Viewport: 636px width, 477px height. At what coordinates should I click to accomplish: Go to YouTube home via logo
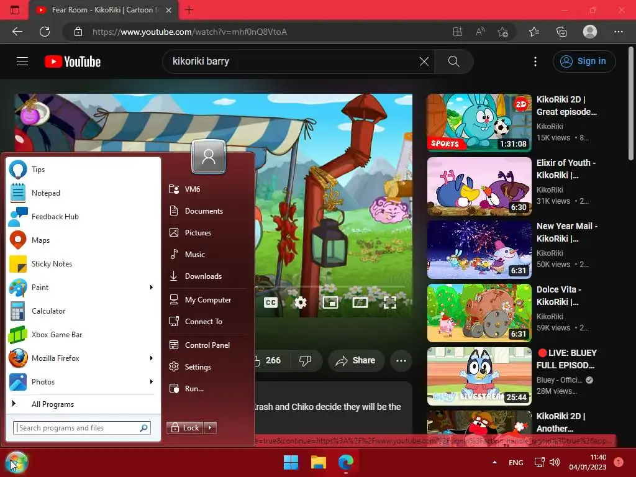[x=73, y=61]
